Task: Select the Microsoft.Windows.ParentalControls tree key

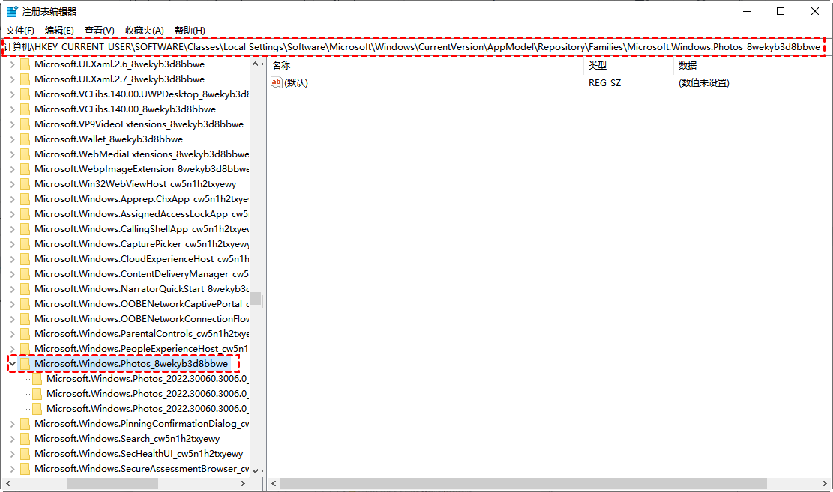Action: pos(142,333)
